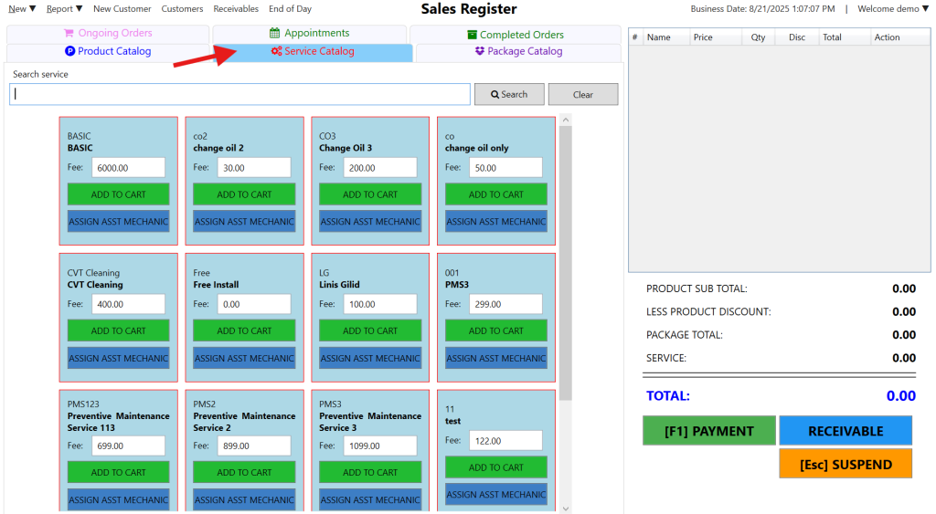Add test service to cart

pyautogui.click(x=496, y=467)
